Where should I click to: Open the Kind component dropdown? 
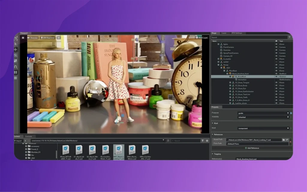coord(263,128)
